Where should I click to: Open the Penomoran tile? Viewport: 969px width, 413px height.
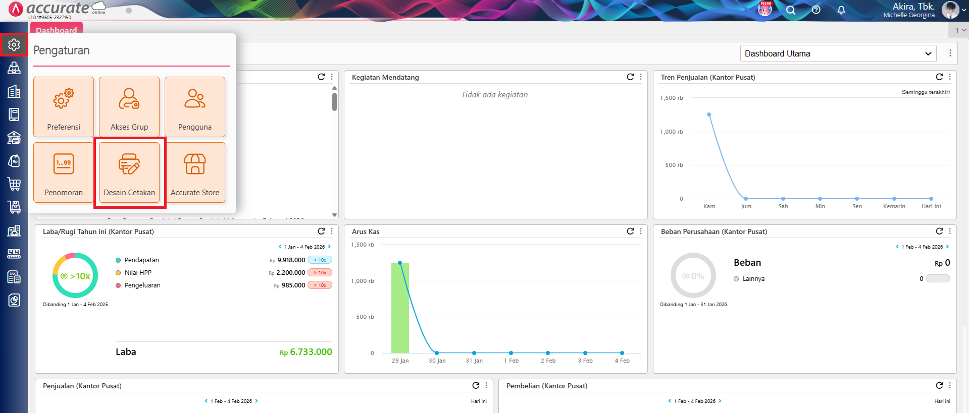coord(64,172)
